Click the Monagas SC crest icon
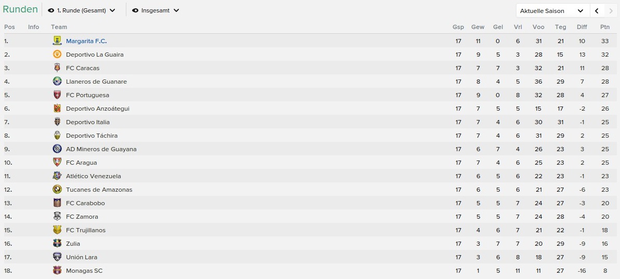Screen dimensions: 620x279 click(x=57, y=270)
